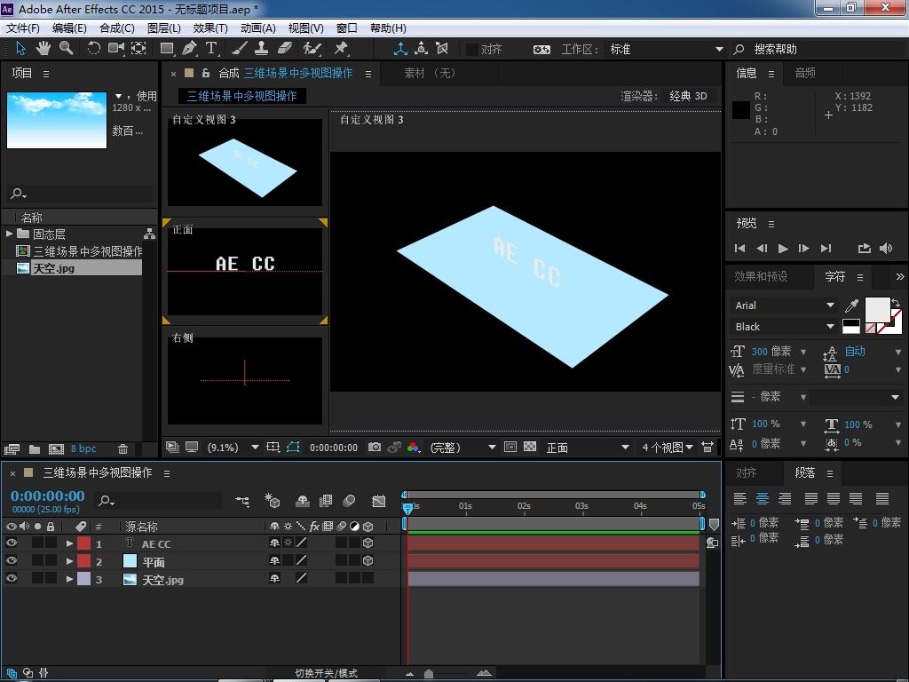The width and height of the screenshot is (909, 682).
Task: Select the Pen tool
Action: coord(190,49)
